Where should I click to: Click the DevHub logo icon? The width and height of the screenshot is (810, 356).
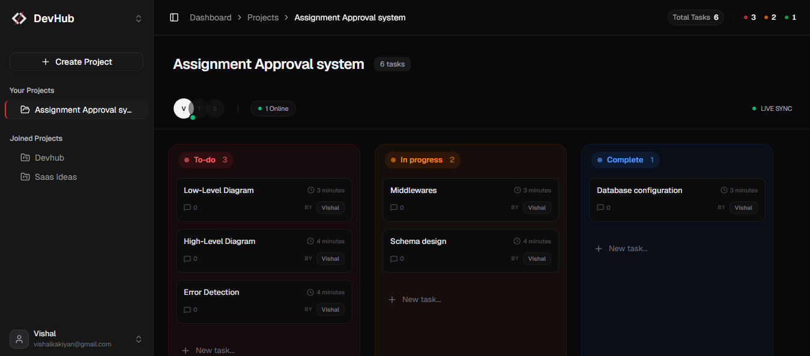(x=19, y=19)
